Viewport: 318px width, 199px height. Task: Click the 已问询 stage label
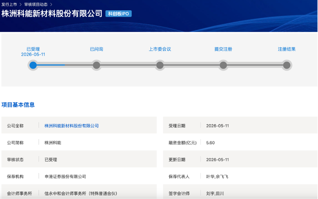(97, 49)
